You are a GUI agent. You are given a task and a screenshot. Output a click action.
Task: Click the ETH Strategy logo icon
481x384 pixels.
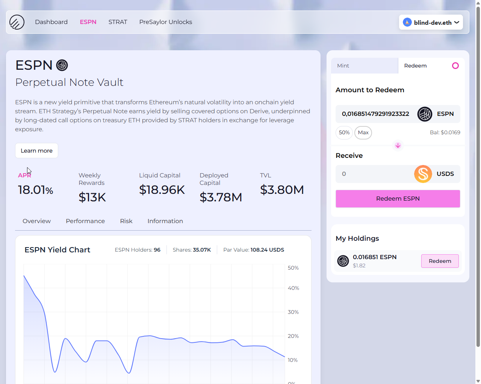[17, 22]
